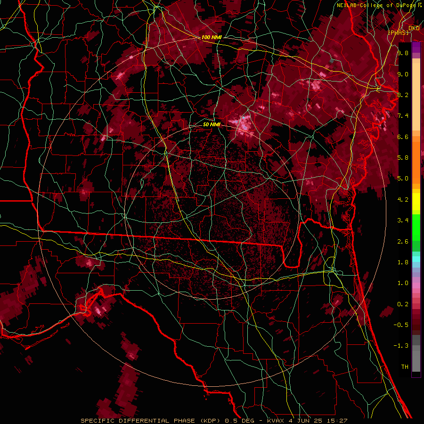Click the 0.2 value on the color scale

coord(403,304)
